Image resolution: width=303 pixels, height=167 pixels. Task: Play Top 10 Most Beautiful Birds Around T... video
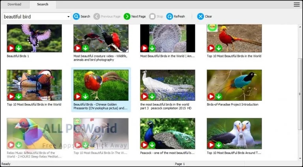211,145
